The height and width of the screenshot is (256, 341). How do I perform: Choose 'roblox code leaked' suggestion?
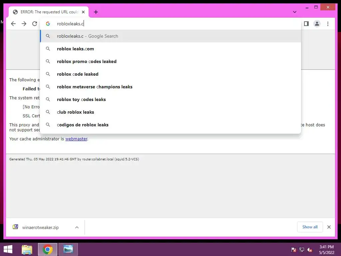point(171,74)
